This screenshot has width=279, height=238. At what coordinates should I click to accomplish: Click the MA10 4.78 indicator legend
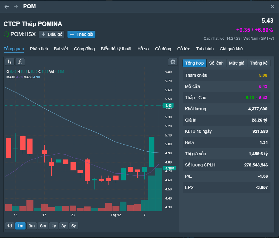click(14, 77)
